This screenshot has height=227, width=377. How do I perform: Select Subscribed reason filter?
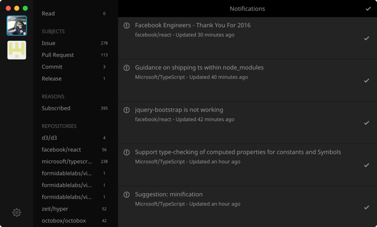tap(75, 108)
